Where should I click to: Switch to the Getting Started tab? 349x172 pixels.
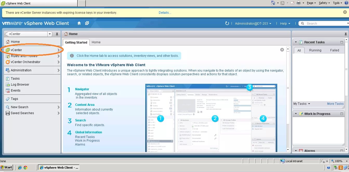(76, 42)
